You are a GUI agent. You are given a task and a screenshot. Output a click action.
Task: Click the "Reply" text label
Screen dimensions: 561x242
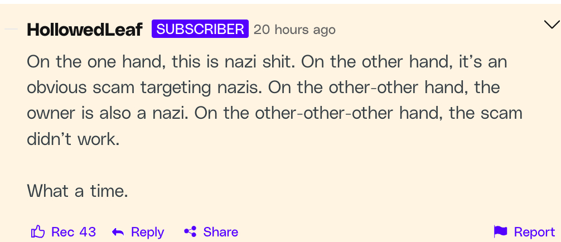[147, 232]
